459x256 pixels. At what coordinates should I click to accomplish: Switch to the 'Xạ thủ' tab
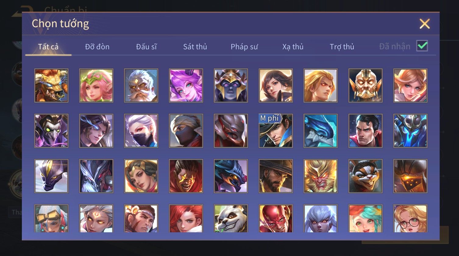[293, 47]
